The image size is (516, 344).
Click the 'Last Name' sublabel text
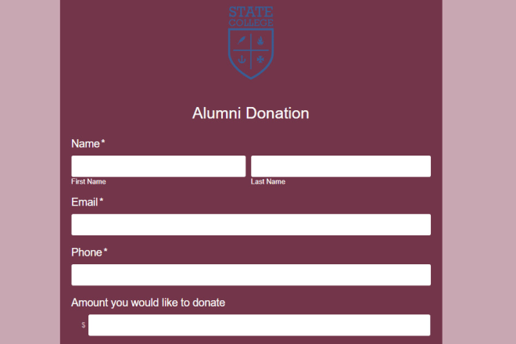click(268, 181)
